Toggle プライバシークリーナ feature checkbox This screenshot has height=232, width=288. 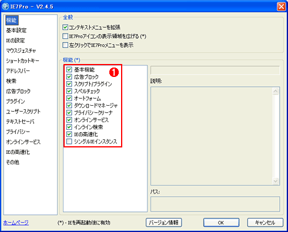(x=69, y=113)
